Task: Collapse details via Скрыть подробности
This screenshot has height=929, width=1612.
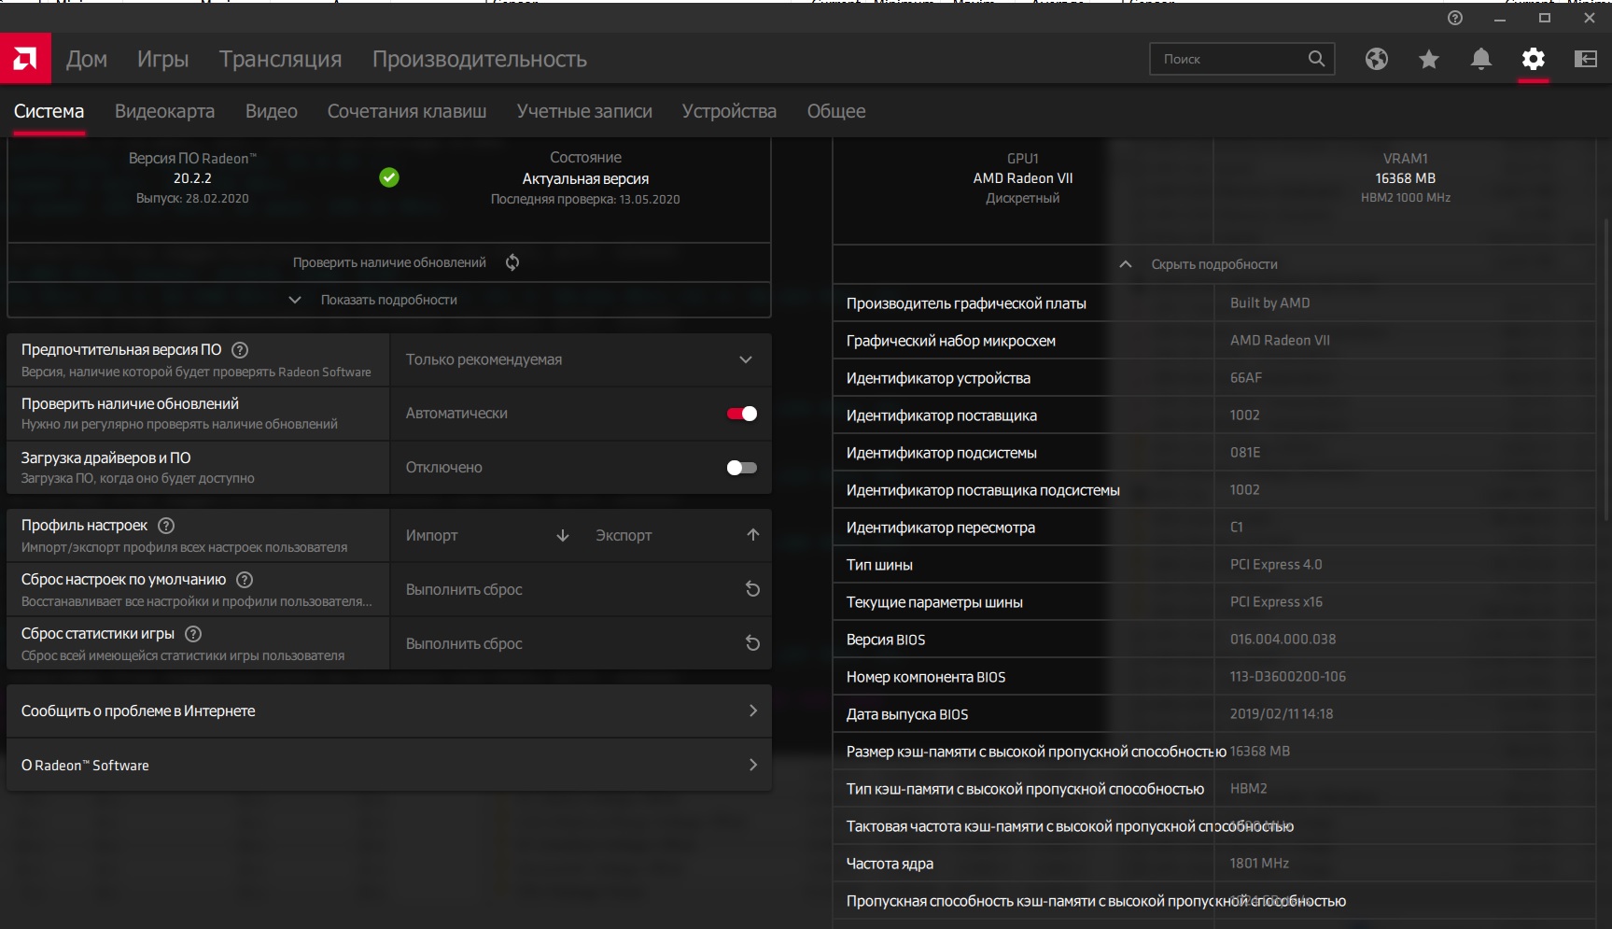Action: tap(1213, 264)
